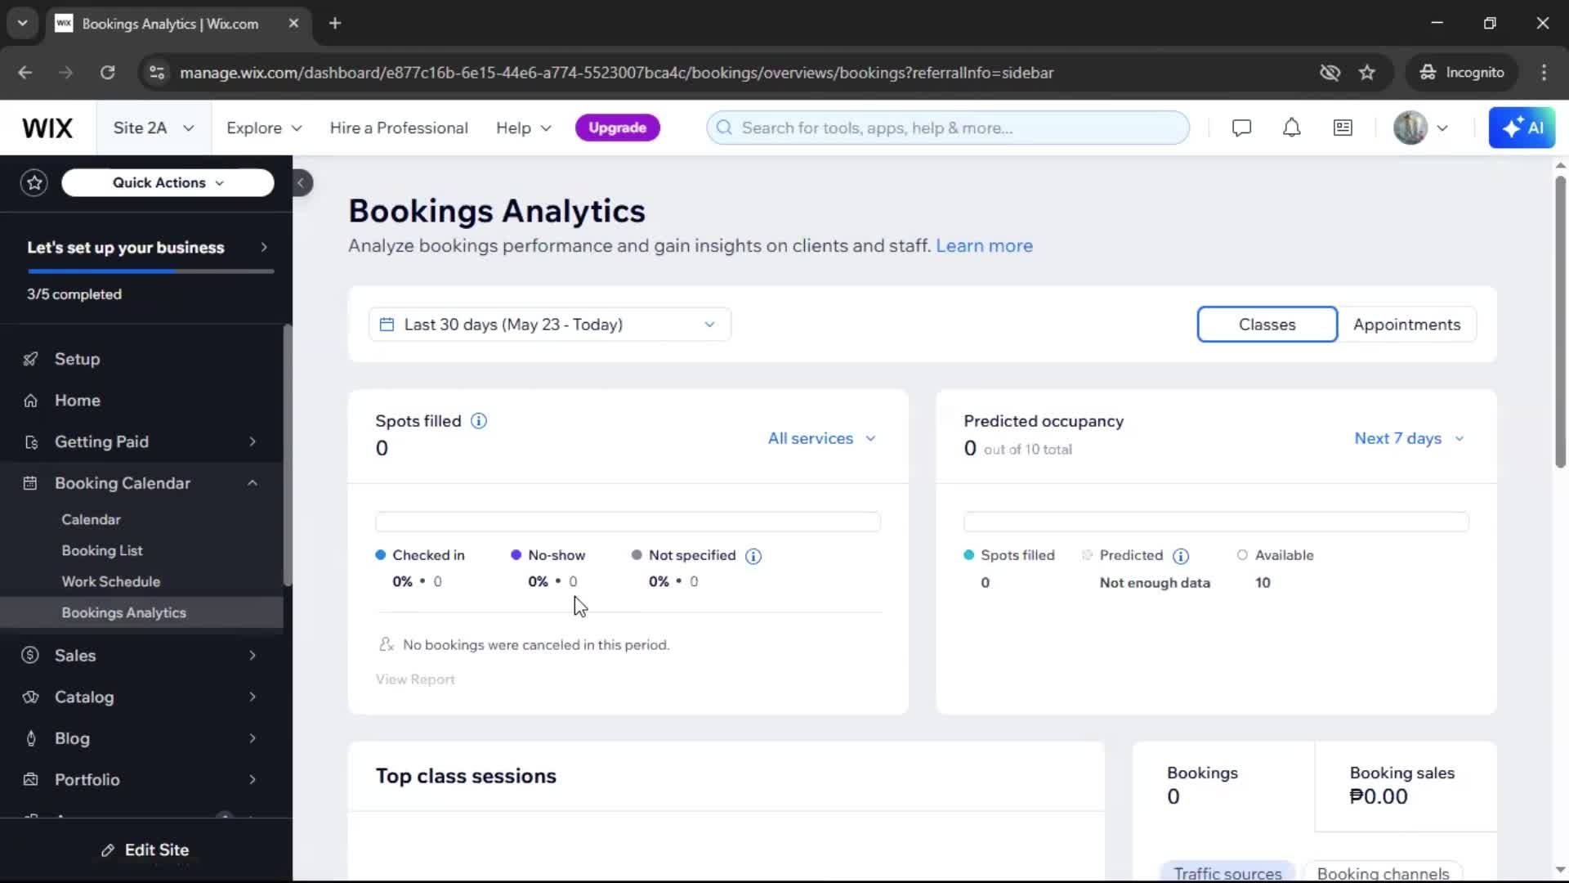Image resolution: width=1569 pixels, height=883 pixels.
Task: Open the Quick Actions dropdown
Action: coord(168,183)
